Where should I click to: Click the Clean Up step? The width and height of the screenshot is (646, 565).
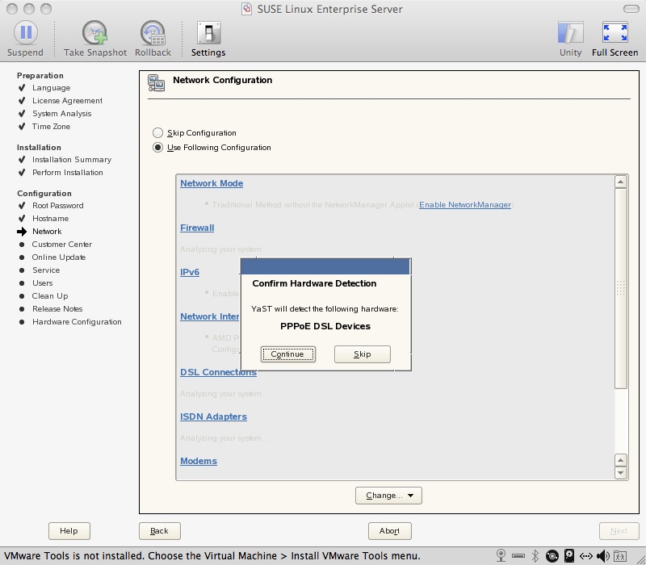click(50, 295)
